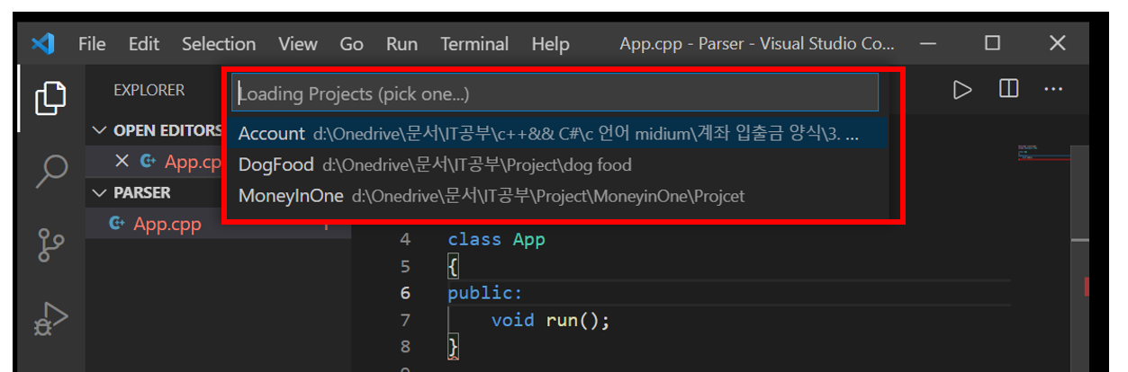The height and width of the screenshot is (372, 1128).
Task: Open the Selection menu
Action: pos(219,43)
